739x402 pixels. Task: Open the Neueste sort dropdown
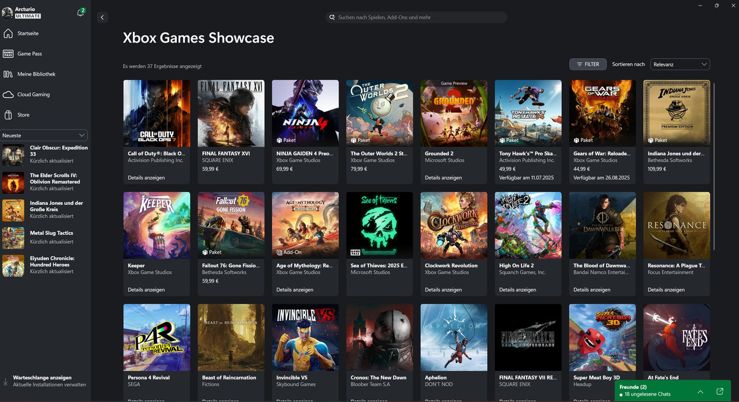(44, 135)
